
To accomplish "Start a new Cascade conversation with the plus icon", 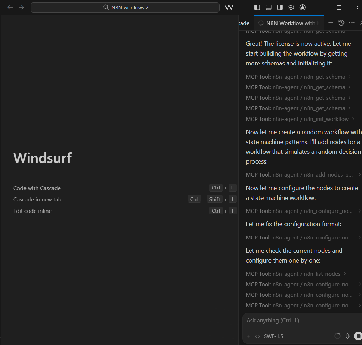I will click(331, 22).
